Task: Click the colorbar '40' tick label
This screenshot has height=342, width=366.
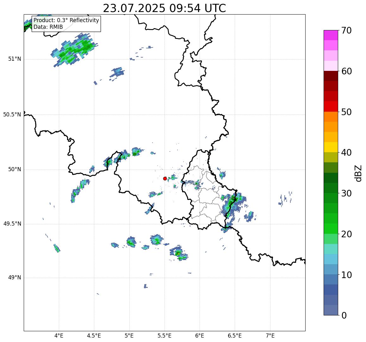Action: coord(346,153)
